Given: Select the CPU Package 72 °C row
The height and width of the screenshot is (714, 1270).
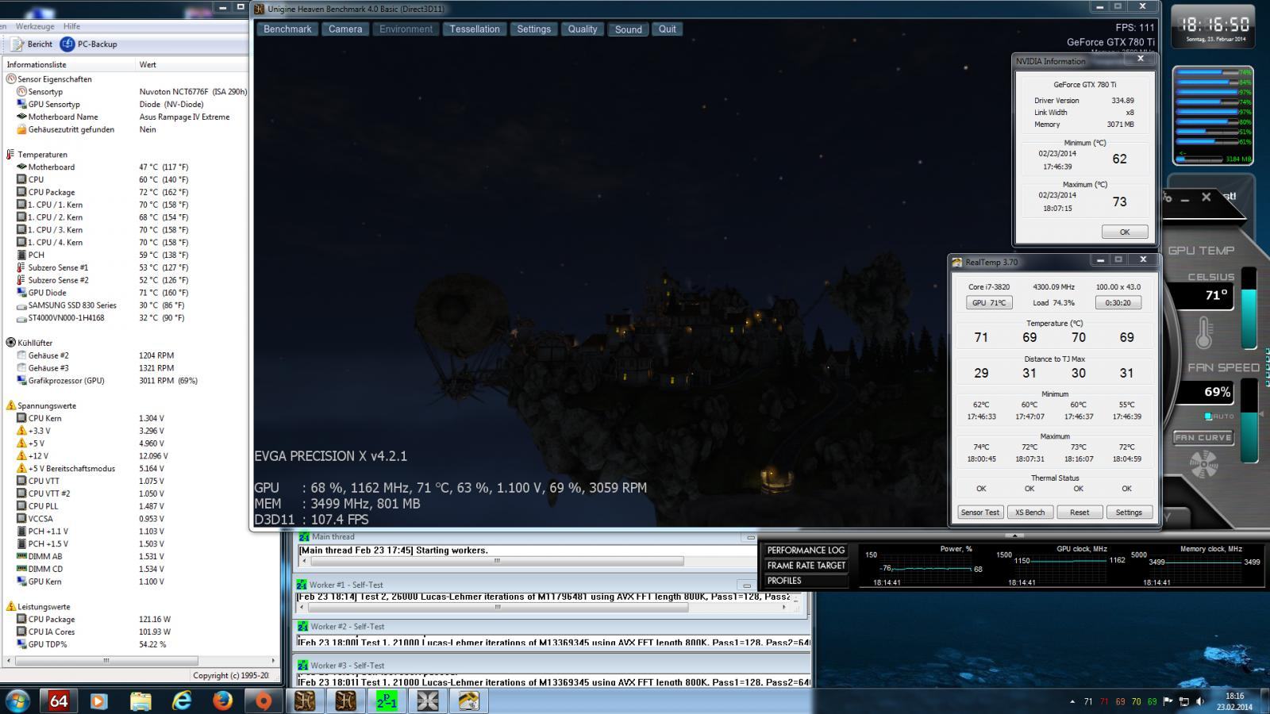Looking at the screenshot, I should click(x=127, y=192).
